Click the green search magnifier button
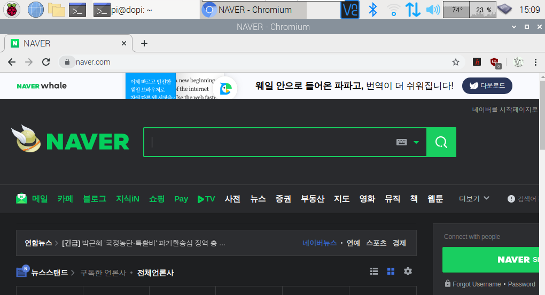Image resolution: width=545 pixels, height=295 pixels. (441, 142)
